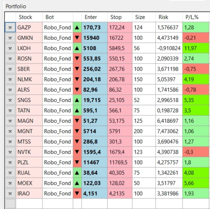The height and width of the screenshot is (209, 210).
Task: Sort by the Stock column header
Action: [x=25, y=17]
